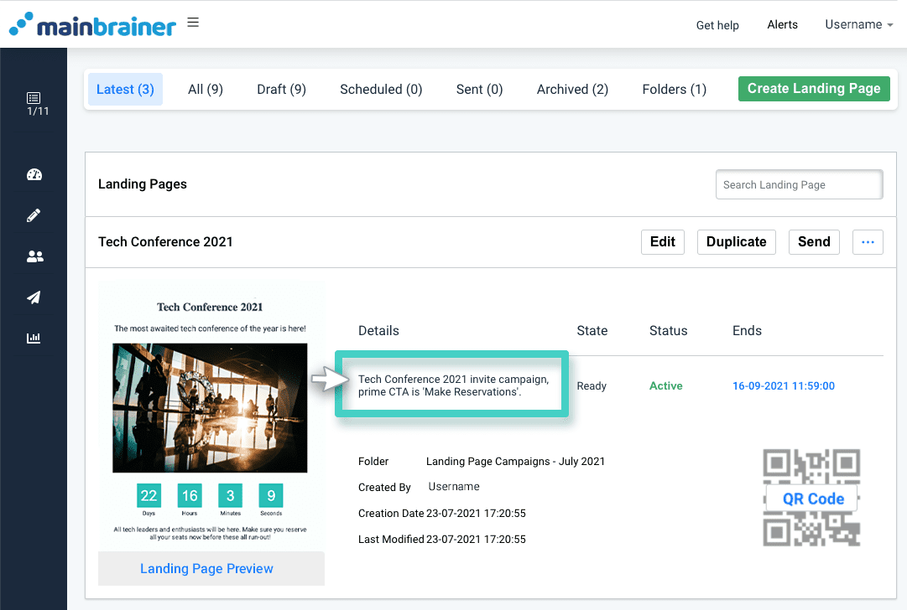Activate the Scheduled (0) filter
This screenshot has width=907, height=610.
380,89
